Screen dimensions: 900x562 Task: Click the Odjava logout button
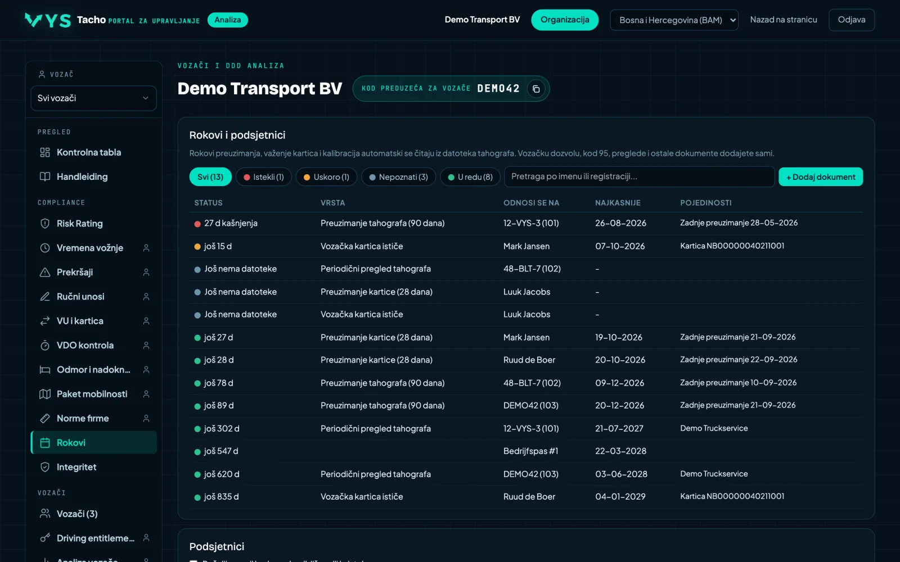(x=852, y=20)
